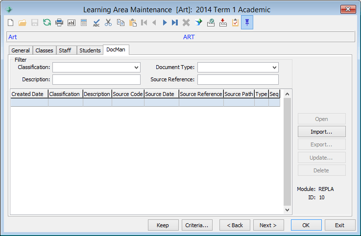Viewport: 361px width, 236px height.
Task: Click the grid scrollbar down arrow
Action: click(287, 210)
